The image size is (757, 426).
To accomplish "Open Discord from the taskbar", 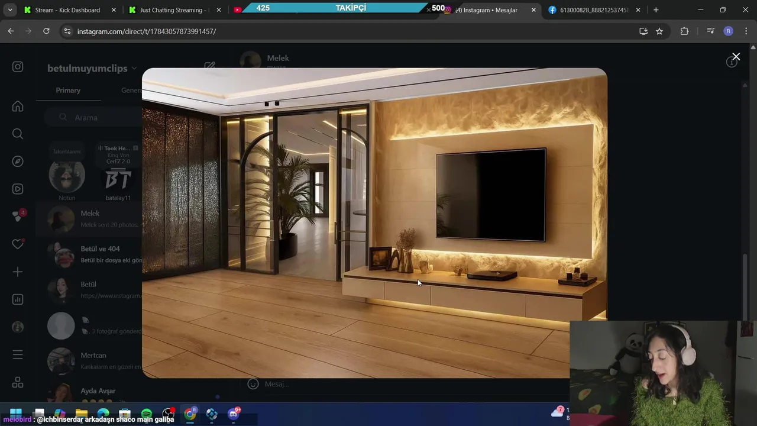I will click(x=234, y=414).
